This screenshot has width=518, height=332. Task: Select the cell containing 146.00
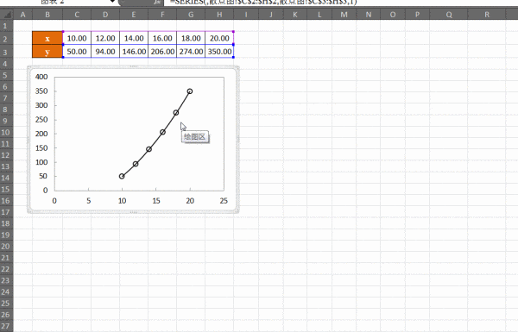click(x=134, y=52)
